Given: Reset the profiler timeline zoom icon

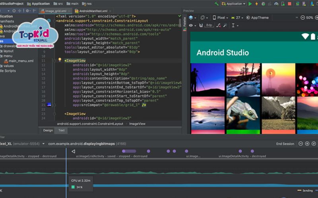Looking at the screenshot, I should coord(314,144).
